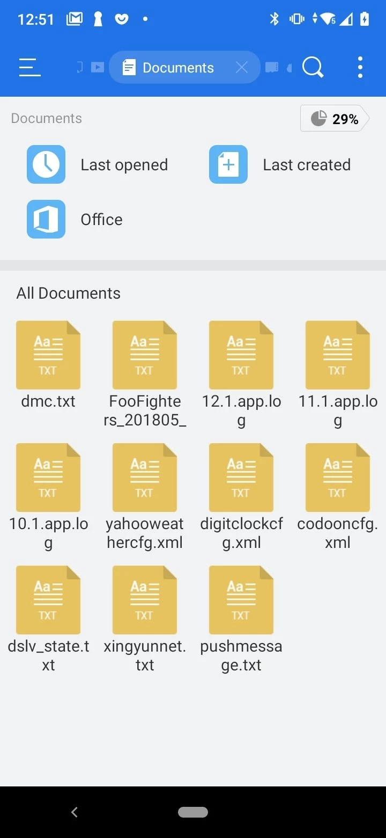The width and height of the screenshot is (386, 838).
Task: Select the dslv_state.txt file name
Action: 48,656
